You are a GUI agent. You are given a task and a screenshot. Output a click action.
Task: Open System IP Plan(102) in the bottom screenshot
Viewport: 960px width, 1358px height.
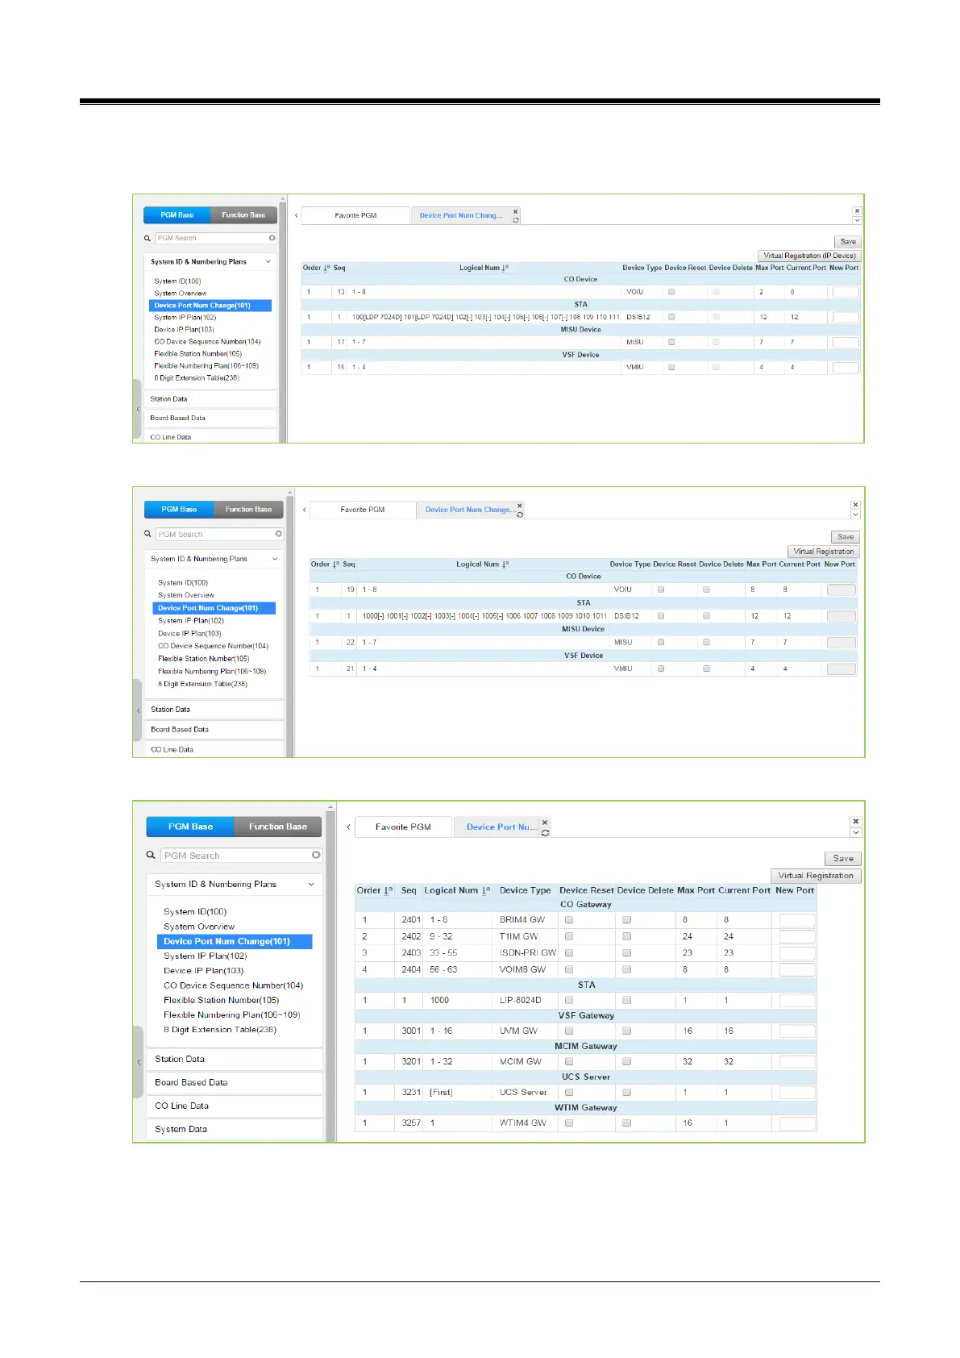[205, 956]
